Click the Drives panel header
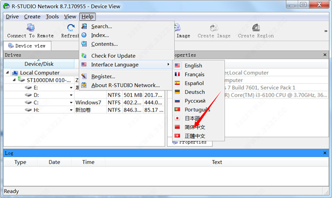This screenshot has height=198, width=332. click(41, 55)
